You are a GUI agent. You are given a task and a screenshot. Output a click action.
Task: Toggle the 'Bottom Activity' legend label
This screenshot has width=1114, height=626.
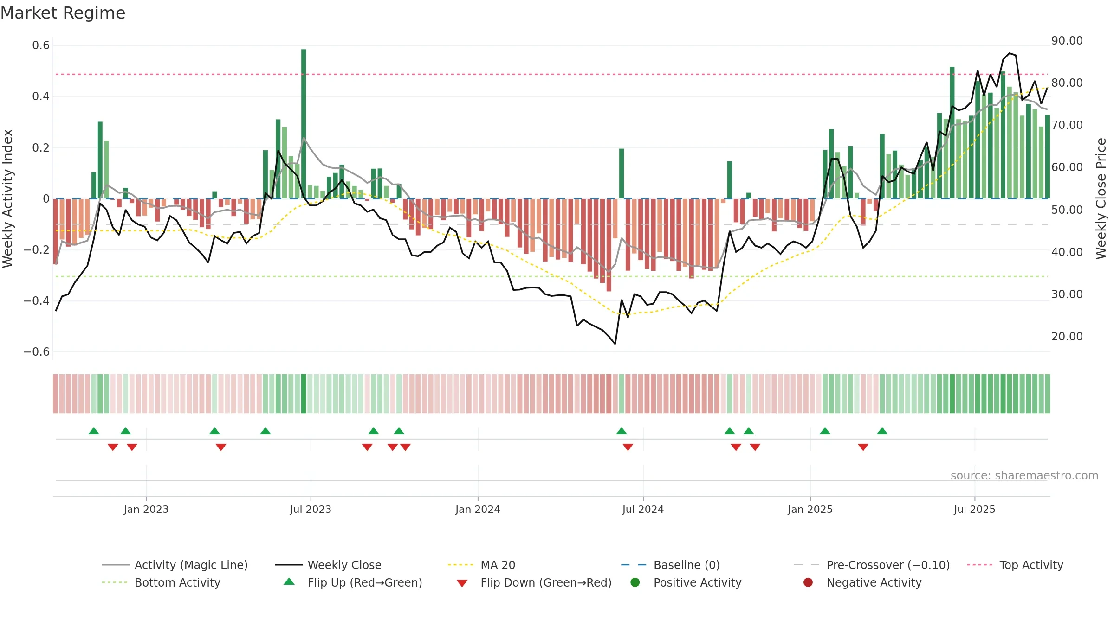[177, 583]
